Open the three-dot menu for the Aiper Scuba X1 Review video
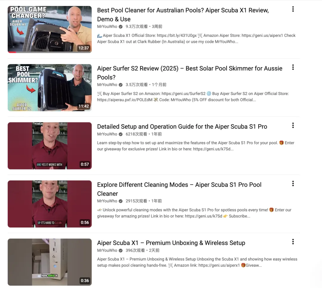 [x=293, y=9]
